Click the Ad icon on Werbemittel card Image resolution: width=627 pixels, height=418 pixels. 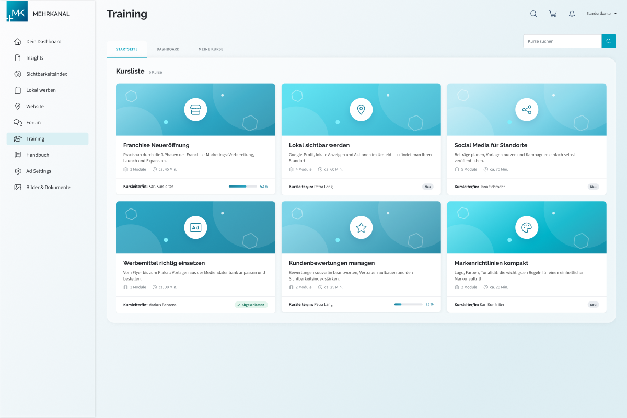pos(195,228)
